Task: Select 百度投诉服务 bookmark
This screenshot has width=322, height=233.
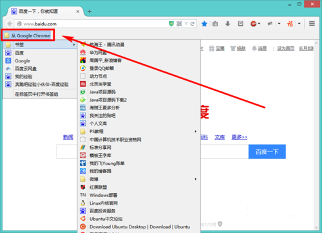Action: pos(139,211)
